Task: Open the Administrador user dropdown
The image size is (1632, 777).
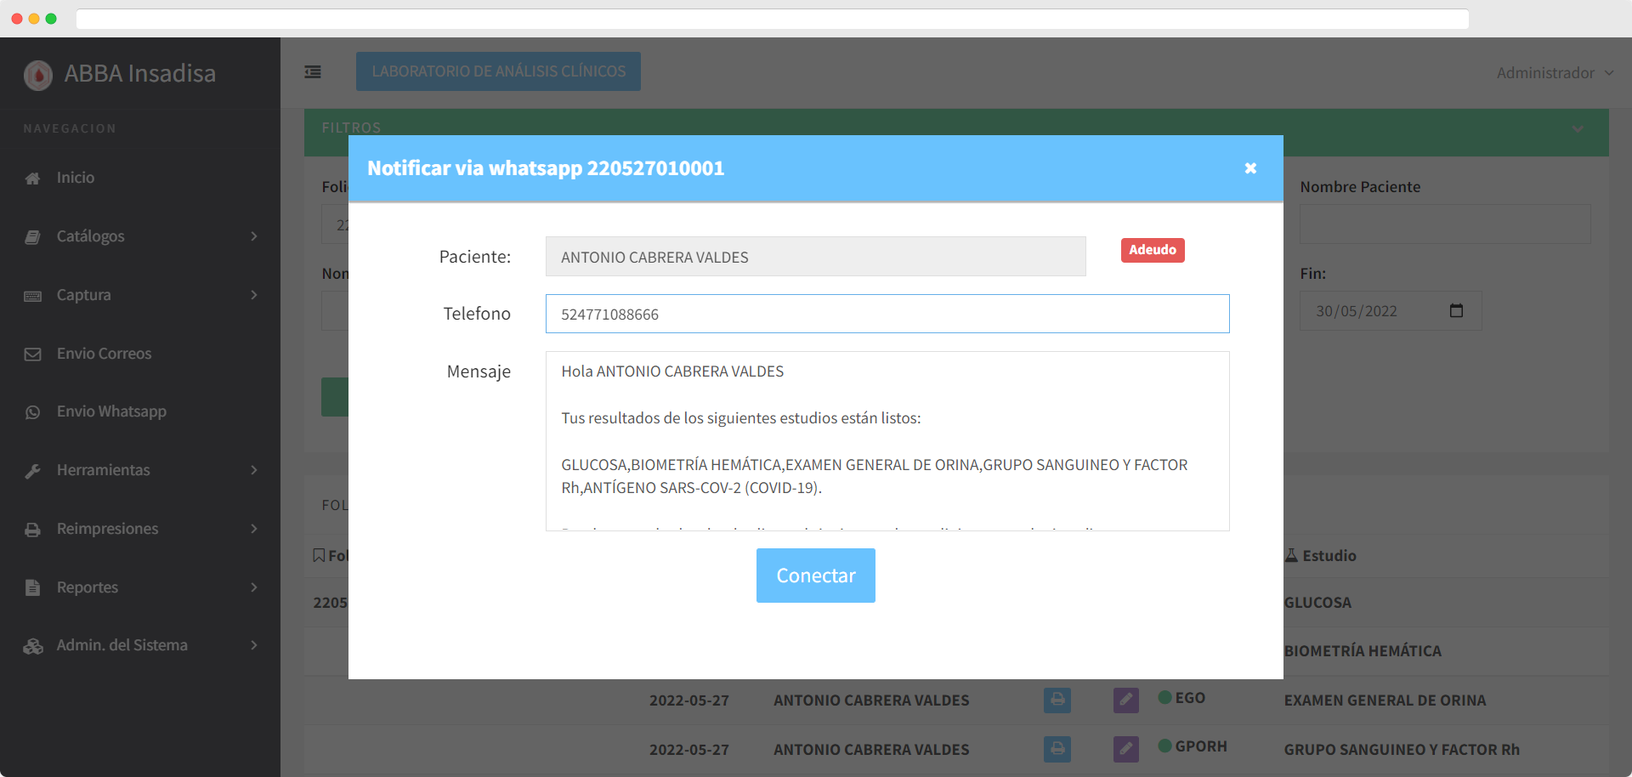Action: [1555, 73]
